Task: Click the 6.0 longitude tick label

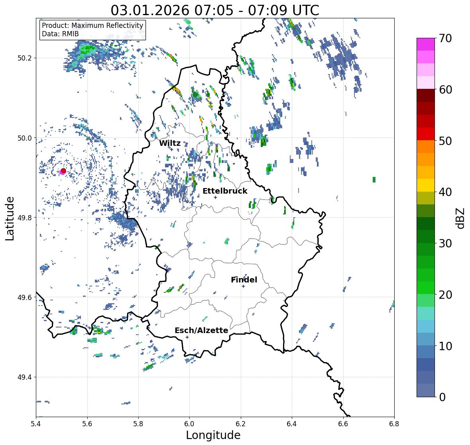Action: 189,424
